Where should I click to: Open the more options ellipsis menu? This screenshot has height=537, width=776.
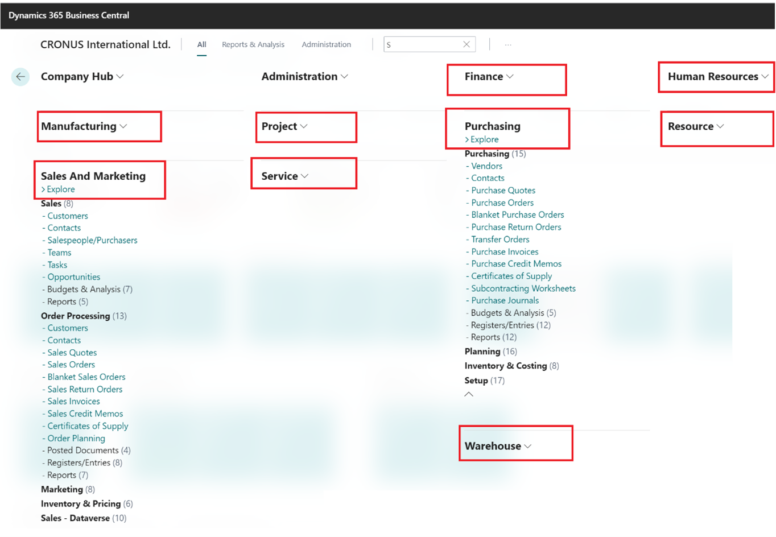[x=508, y=44]
